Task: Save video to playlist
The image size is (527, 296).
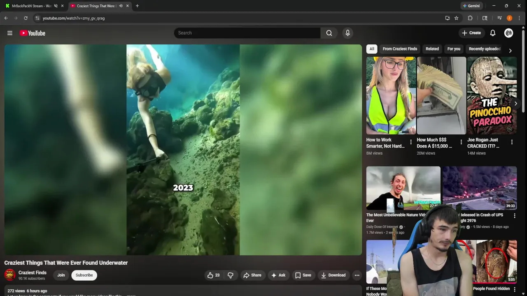Action: [303, 275]
